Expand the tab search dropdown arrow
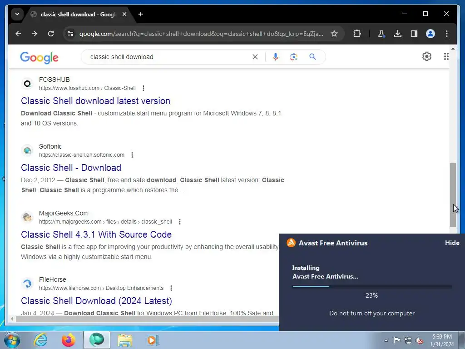The width and height of the screenshot is (465, 349). (x=17, y=14)
